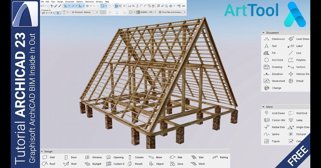Screen dimensions: 321x168
Task: Open the Design menu
Action: pos(60,2)
